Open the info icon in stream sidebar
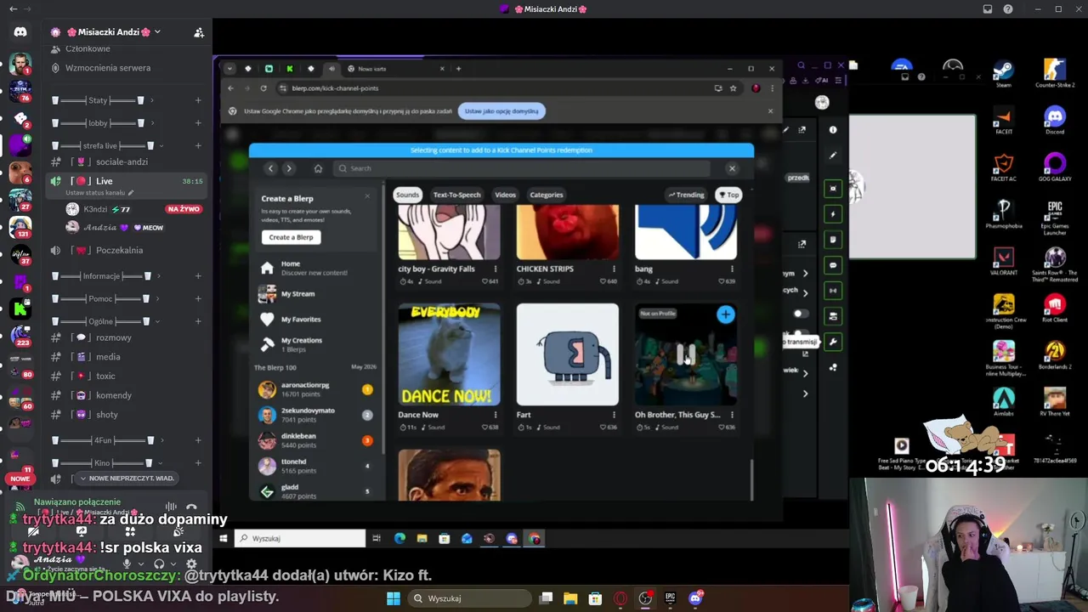Viewport: 1088px width, 612px height. click(x=833, y=130)
